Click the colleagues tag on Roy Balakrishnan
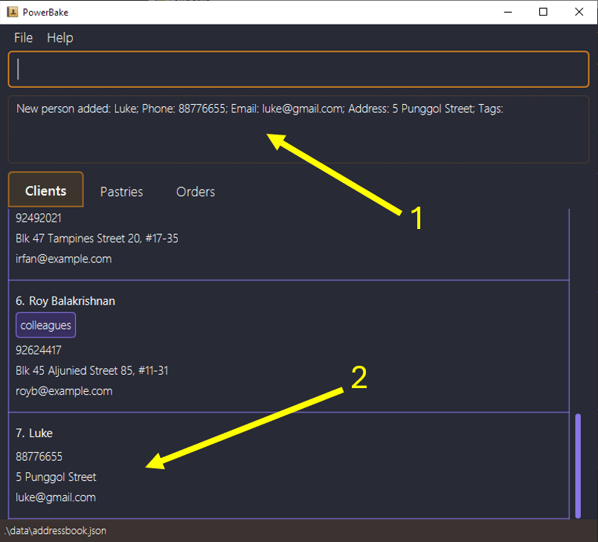598x542 pixels. [45, 326]
